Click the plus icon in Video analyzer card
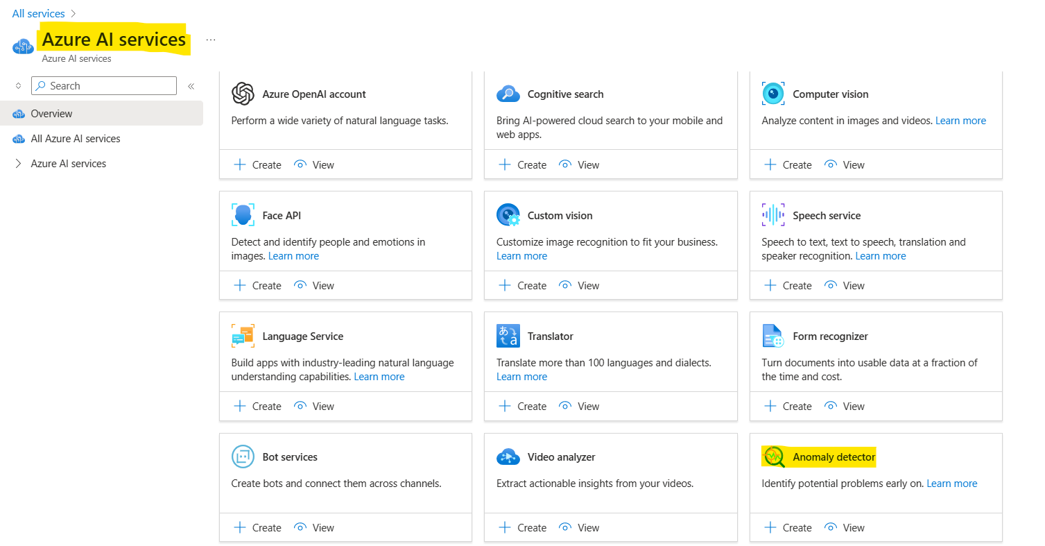The image size is (1045, 546). click(x=505, y=527)
